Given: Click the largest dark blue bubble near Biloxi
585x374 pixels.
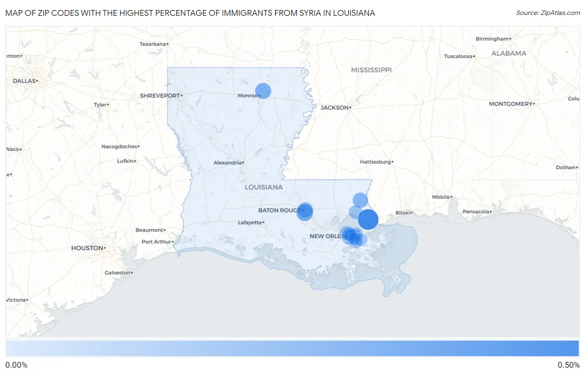Looking at the screenshot, I should [368, 219].
